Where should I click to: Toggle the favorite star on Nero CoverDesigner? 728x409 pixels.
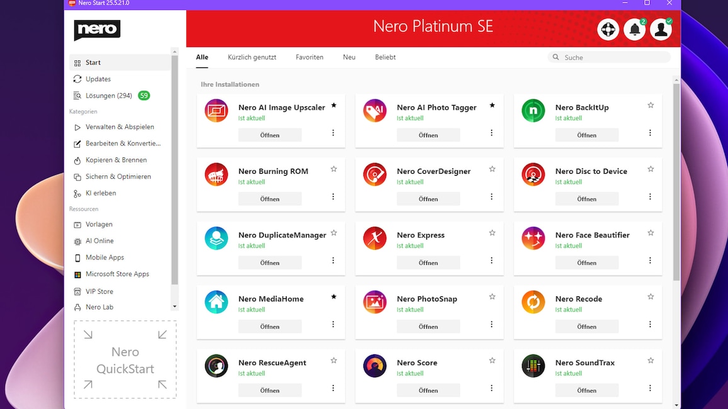click(492, 169)
